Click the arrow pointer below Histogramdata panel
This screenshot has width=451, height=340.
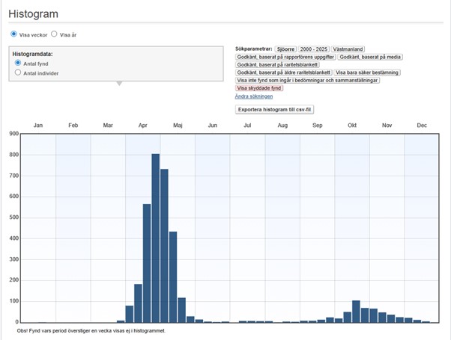coord(118,83)
